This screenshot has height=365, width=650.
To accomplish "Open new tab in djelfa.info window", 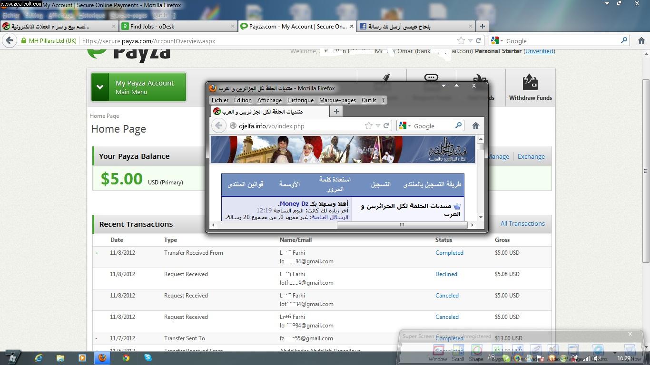I will pos(336,111).
